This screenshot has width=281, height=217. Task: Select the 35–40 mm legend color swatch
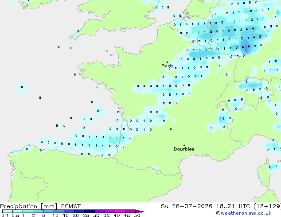point(109,211)
